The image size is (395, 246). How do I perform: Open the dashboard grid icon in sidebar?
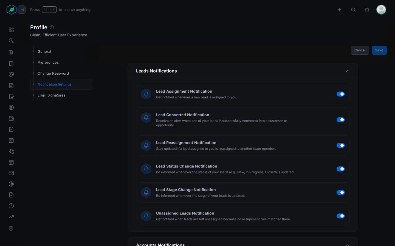pyautogui.click(x=11, y=30)
